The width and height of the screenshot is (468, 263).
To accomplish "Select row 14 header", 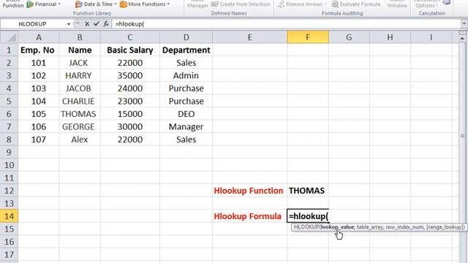I will (x=9, y=216).
